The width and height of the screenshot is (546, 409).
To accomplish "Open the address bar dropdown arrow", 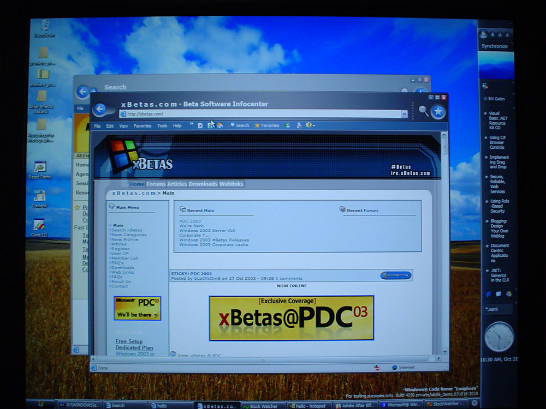I will point(404,114).
